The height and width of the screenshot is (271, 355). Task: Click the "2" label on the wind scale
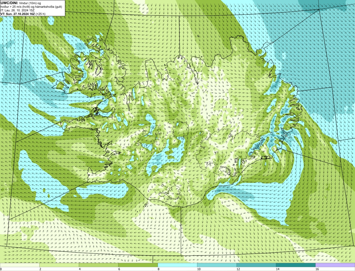click(40, 269)
